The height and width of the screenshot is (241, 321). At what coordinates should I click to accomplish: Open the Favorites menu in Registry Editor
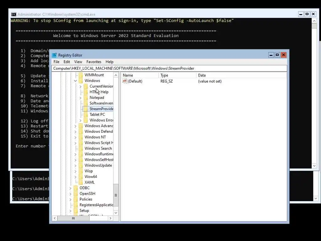[94, 62]
